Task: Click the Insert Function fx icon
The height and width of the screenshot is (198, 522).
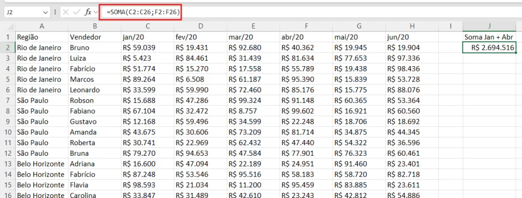Action: pyautogui.click(x=88, y=12)
